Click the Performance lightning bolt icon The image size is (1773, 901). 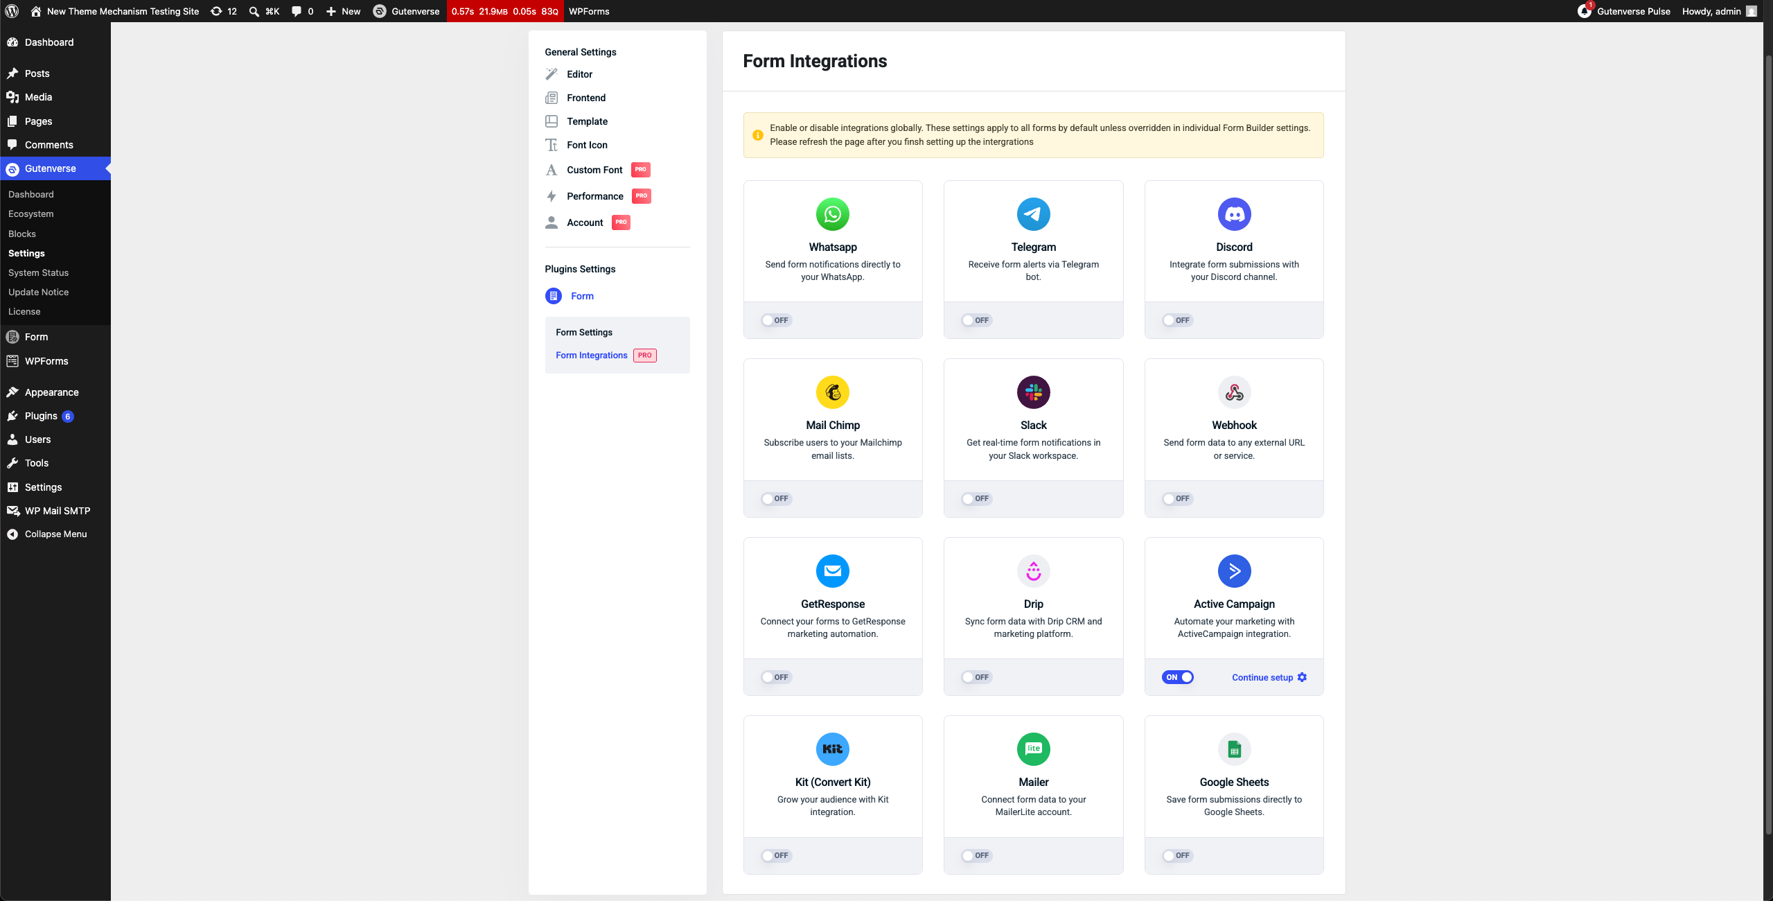click(552, 196)
